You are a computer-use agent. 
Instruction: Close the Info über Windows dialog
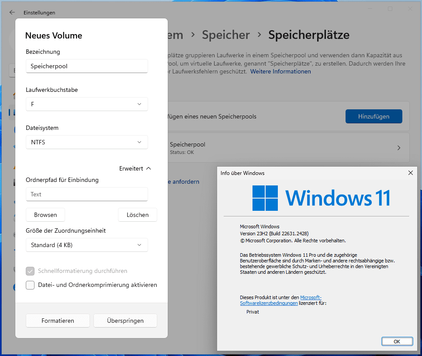tap(411, 173)
